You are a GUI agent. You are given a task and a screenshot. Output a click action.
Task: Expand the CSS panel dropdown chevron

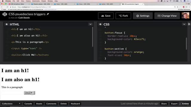pyautogui.click(x=184, y=24)
